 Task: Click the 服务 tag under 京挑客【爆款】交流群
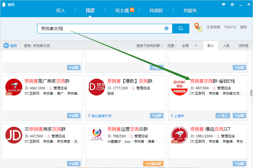pyautogui.click(x=111, y=94)
